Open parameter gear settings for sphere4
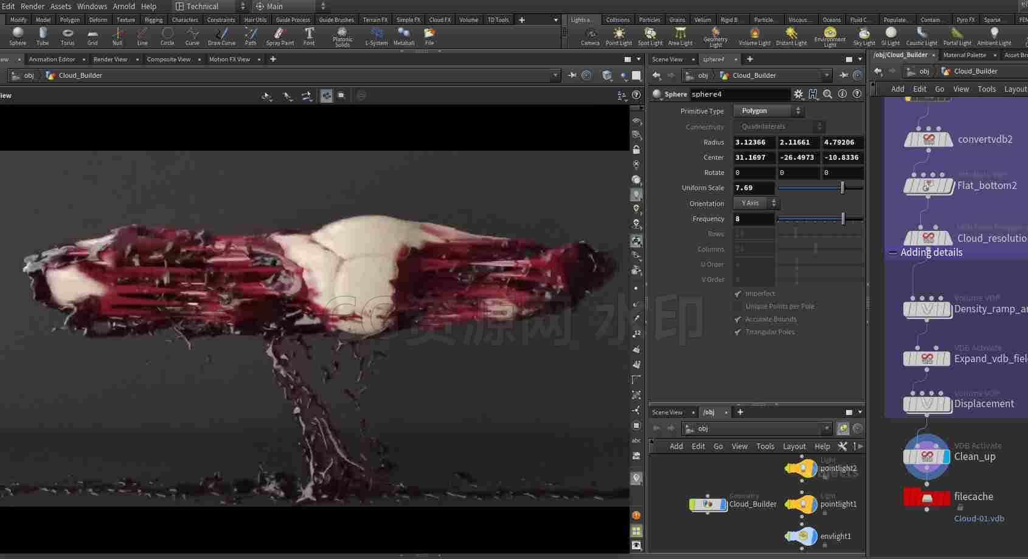Viewport: 1028px width, 559px height. 798,94
